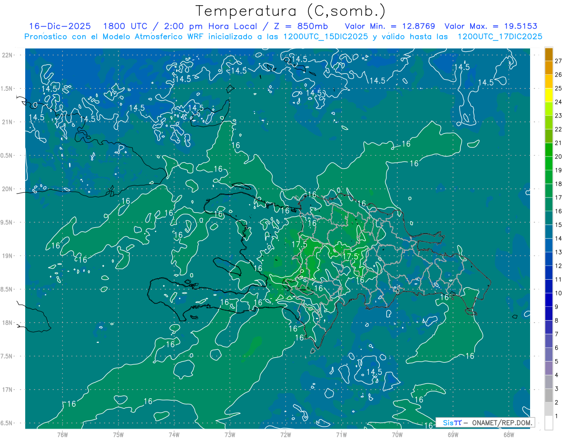The height and width of the screenshot is (441, 571).
Task: Click colorbar label '27'
Action: click(x=559, y=61)
